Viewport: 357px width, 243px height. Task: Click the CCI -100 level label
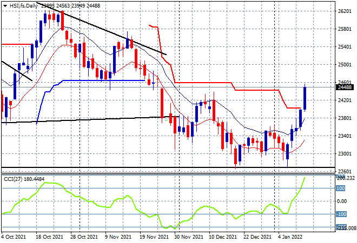(341, 214)
